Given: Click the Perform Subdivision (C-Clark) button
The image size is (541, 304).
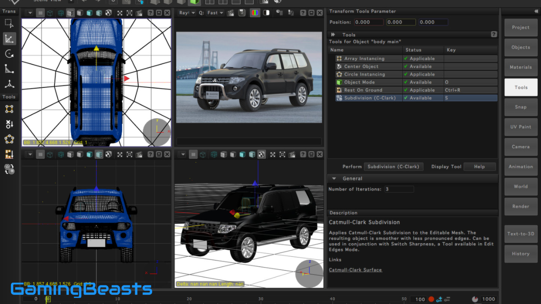Looking at the screenshot, I should pos(393,167).
